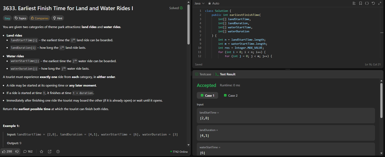Click the 7742 Online indicator

179,152
